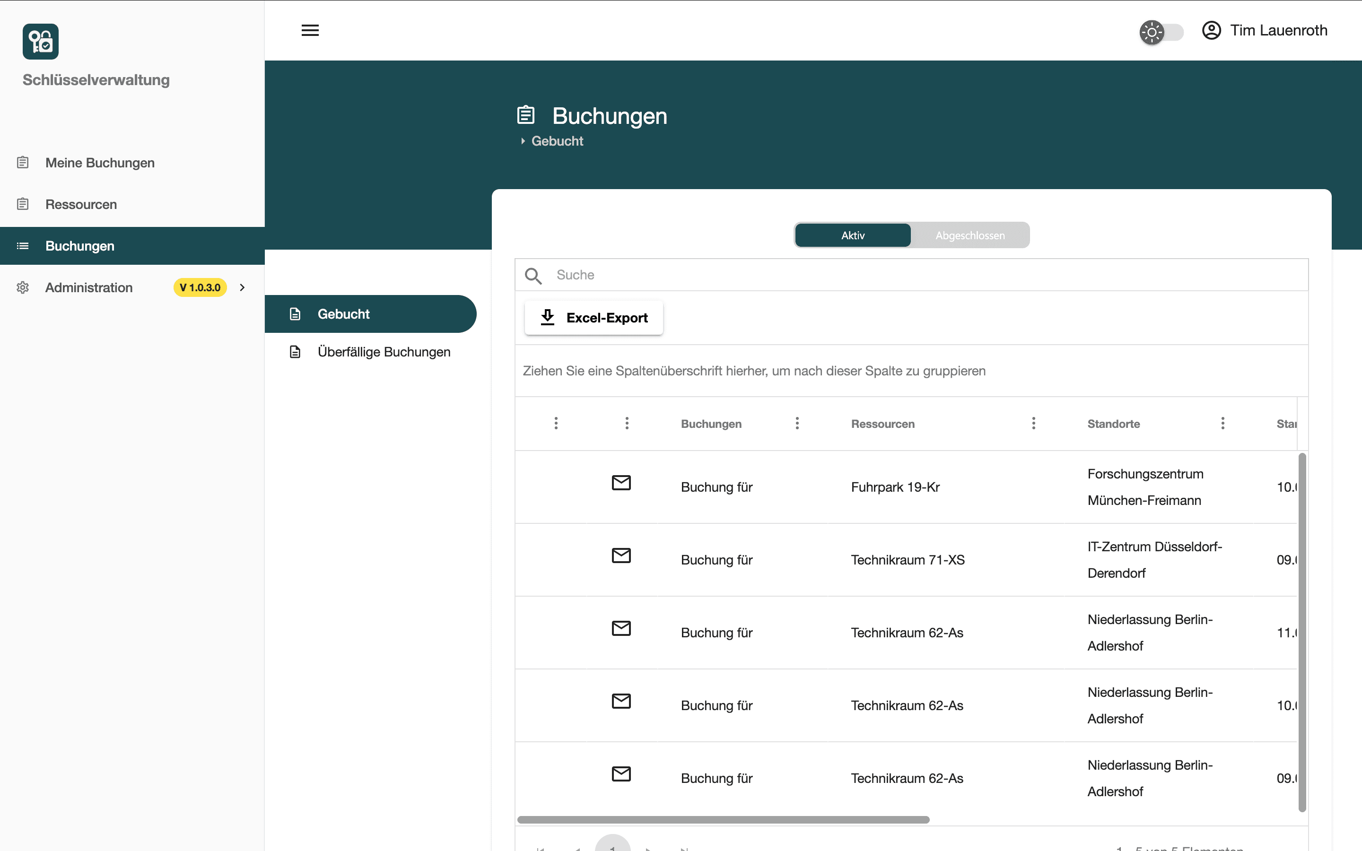Click the small arrow before the Gebucht breadcrumb

pyautogui.click(x=523, y=141)
